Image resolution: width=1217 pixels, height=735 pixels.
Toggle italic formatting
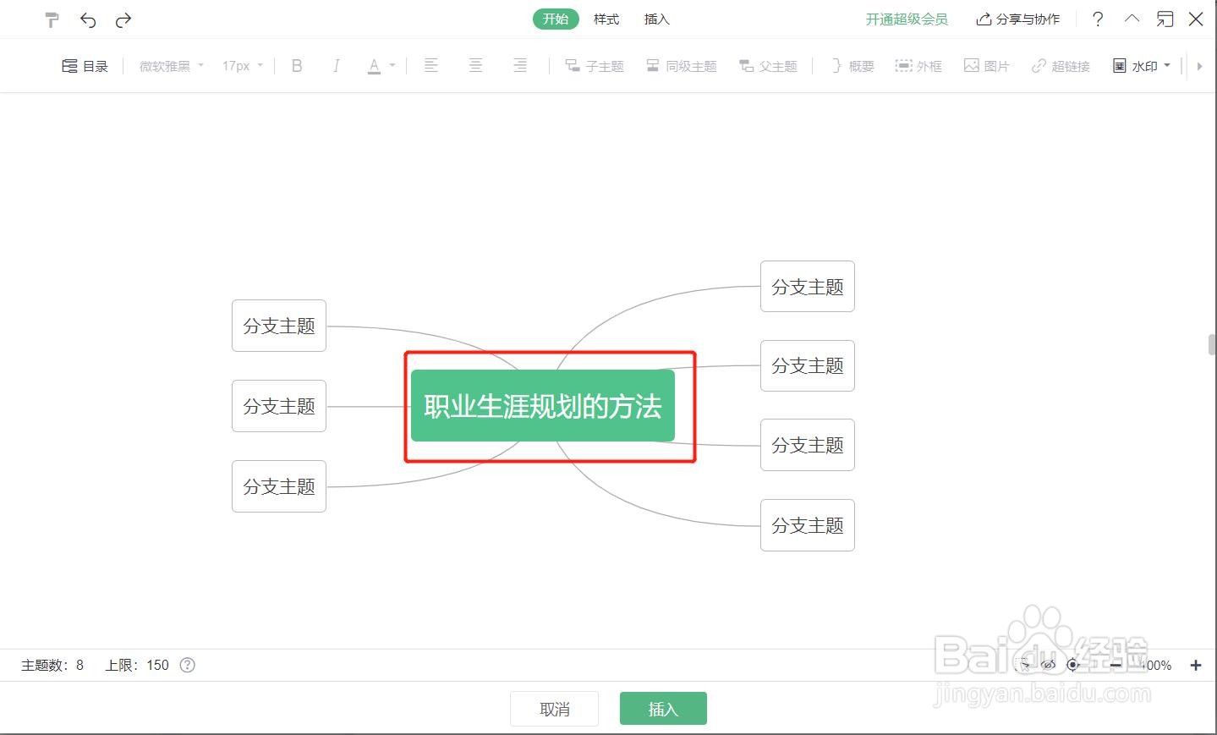pos(337,65)
